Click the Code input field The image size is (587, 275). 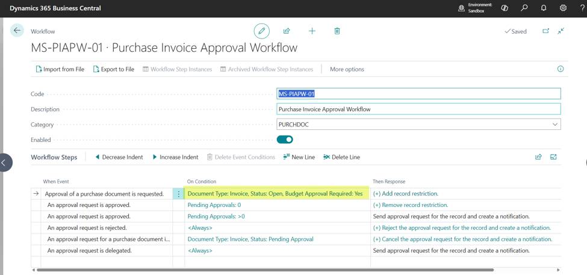(x=418, y=94)
